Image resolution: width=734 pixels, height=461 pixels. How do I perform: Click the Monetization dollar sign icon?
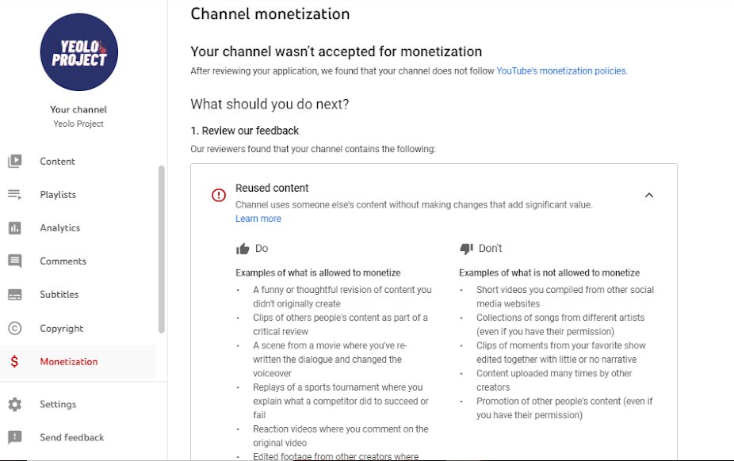[x=14, y=361]
